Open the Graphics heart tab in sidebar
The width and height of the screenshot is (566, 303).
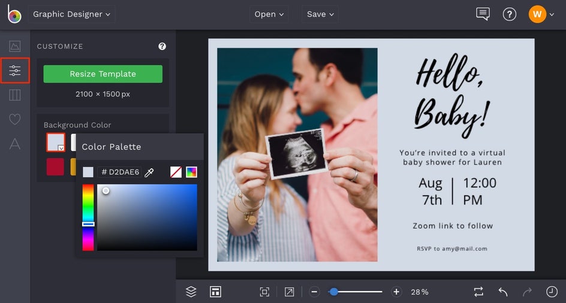coord(15,119)
